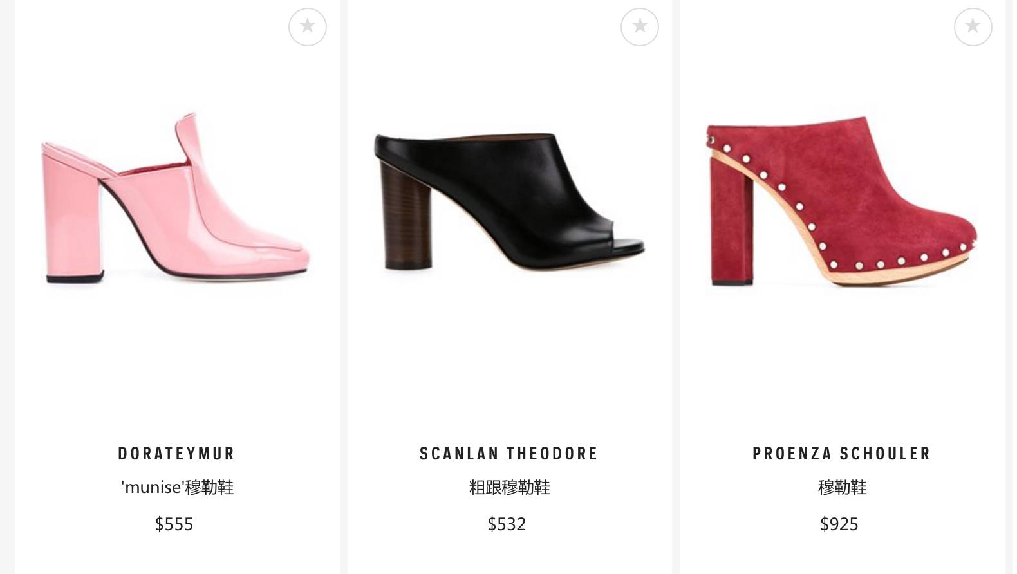1017x574 pixels.
Task: Click the PROENZA SCHOULER brand name
Action: (842, 454)
